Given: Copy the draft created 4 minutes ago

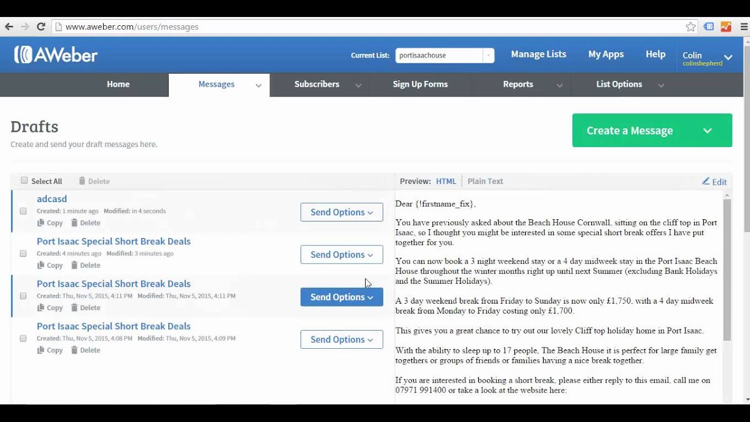Looking at the screenshot, I should (x=50, y=265).
